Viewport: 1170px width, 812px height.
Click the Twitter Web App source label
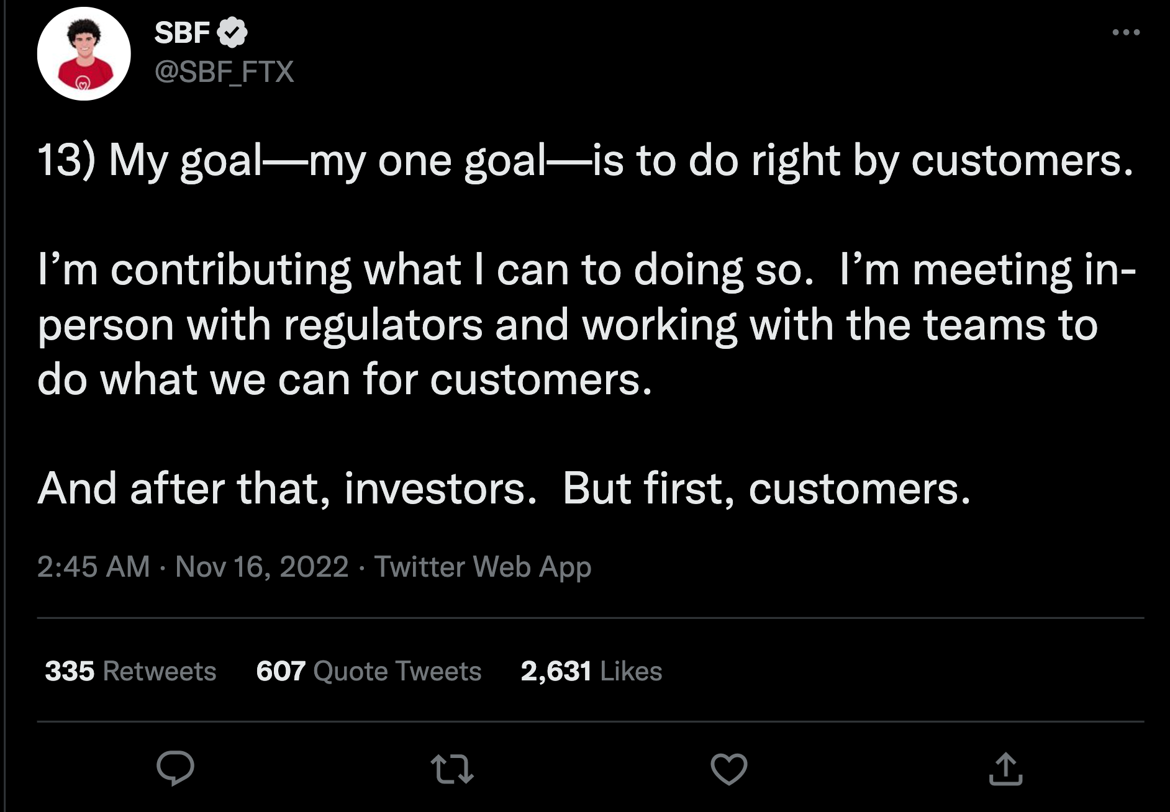point(483,567)
